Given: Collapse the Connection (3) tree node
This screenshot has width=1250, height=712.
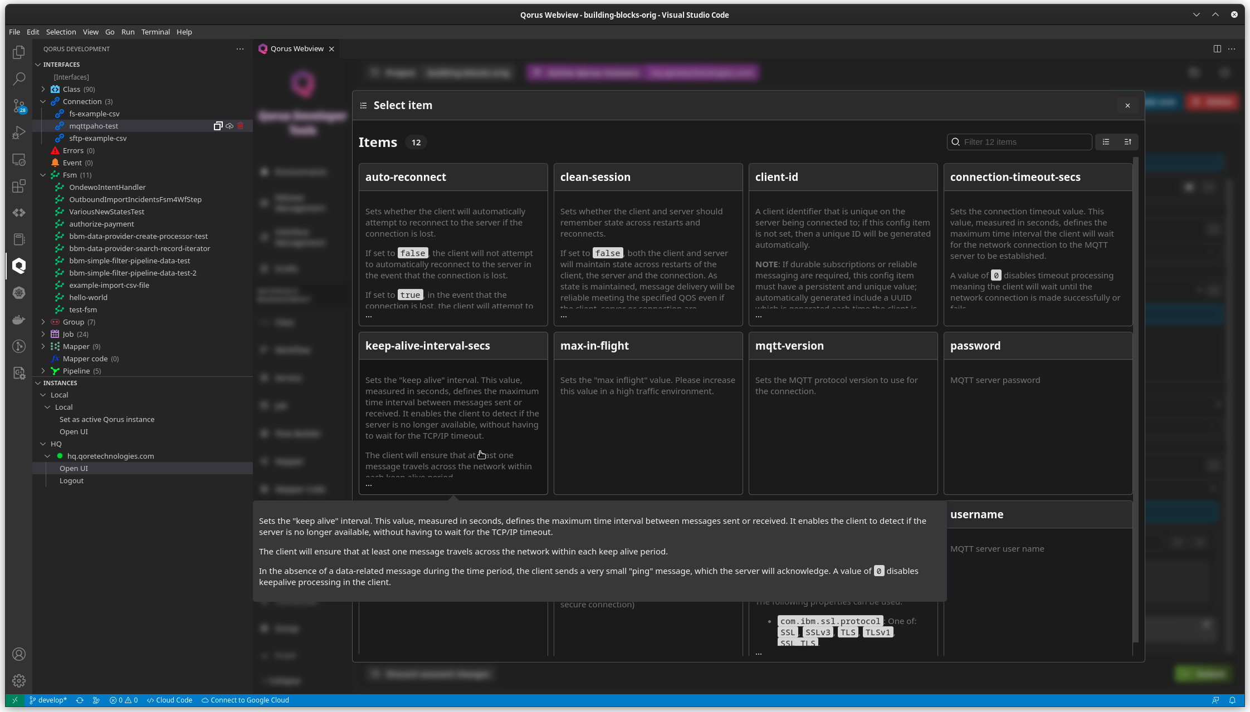Looking at the screenshot, I should 43,101.
